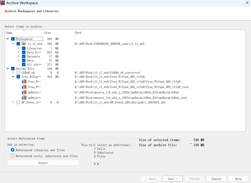Expand the Libraries node
This screenshot has width=251, height=183.
18,48
